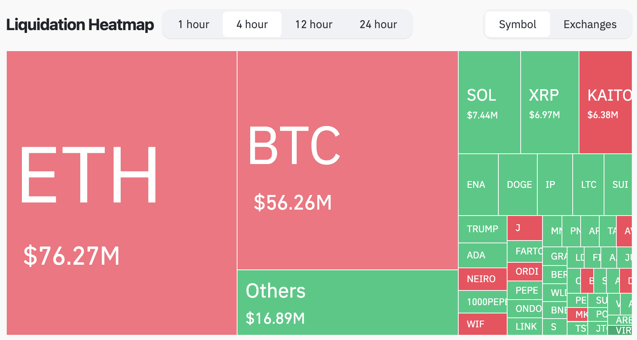The image size is (637, 340).
Task: Click the green ADA tile
Action: point(483,255)
